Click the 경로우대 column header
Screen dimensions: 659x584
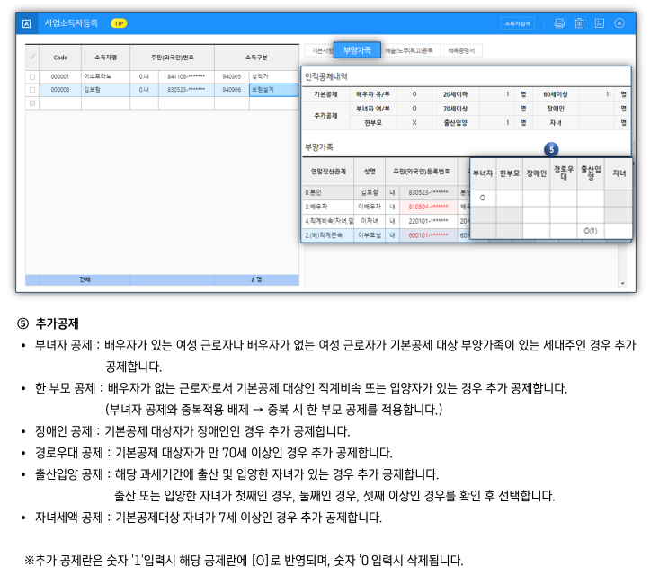point(563,173)
